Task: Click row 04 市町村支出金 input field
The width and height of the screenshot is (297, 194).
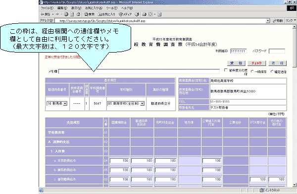Action: coord(165,161)
